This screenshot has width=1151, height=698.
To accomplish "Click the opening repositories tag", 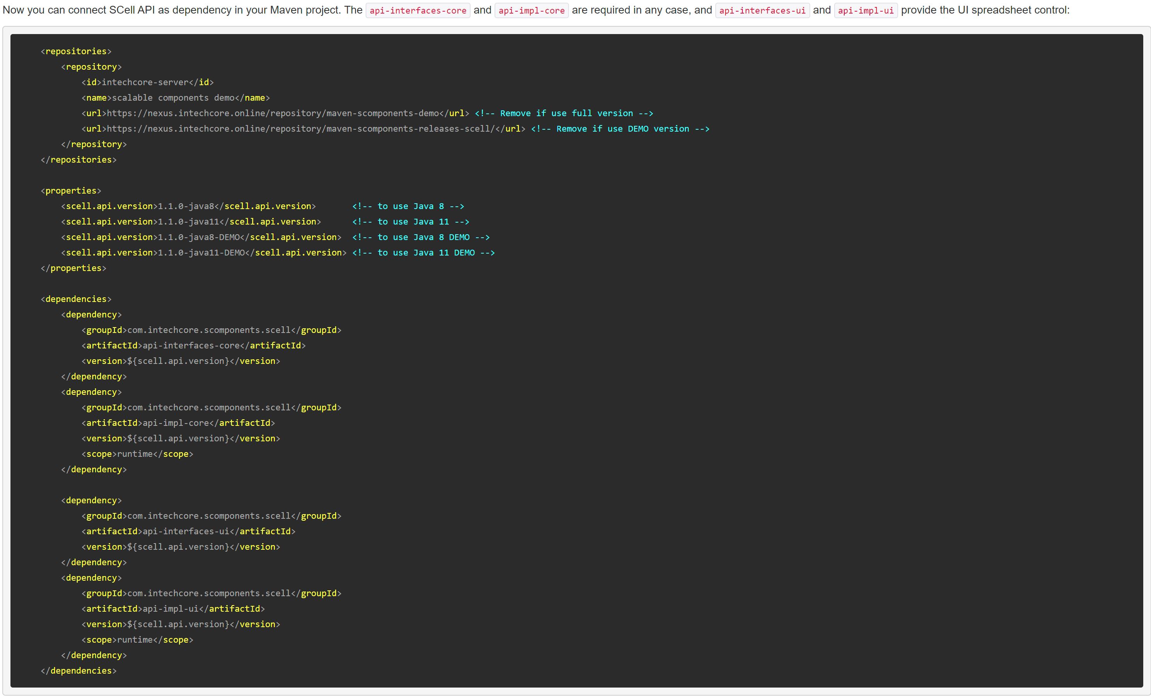I will pos(76,51).
